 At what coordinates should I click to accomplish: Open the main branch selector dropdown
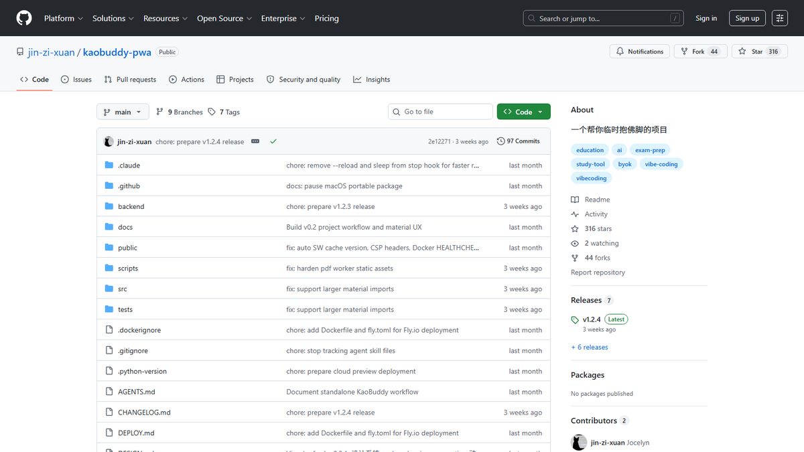point(123,112)
